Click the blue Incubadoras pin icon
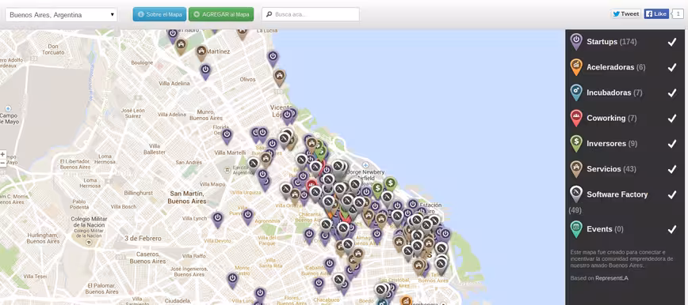This screenshot has width=688, height=305. click(x=576, y=92)
